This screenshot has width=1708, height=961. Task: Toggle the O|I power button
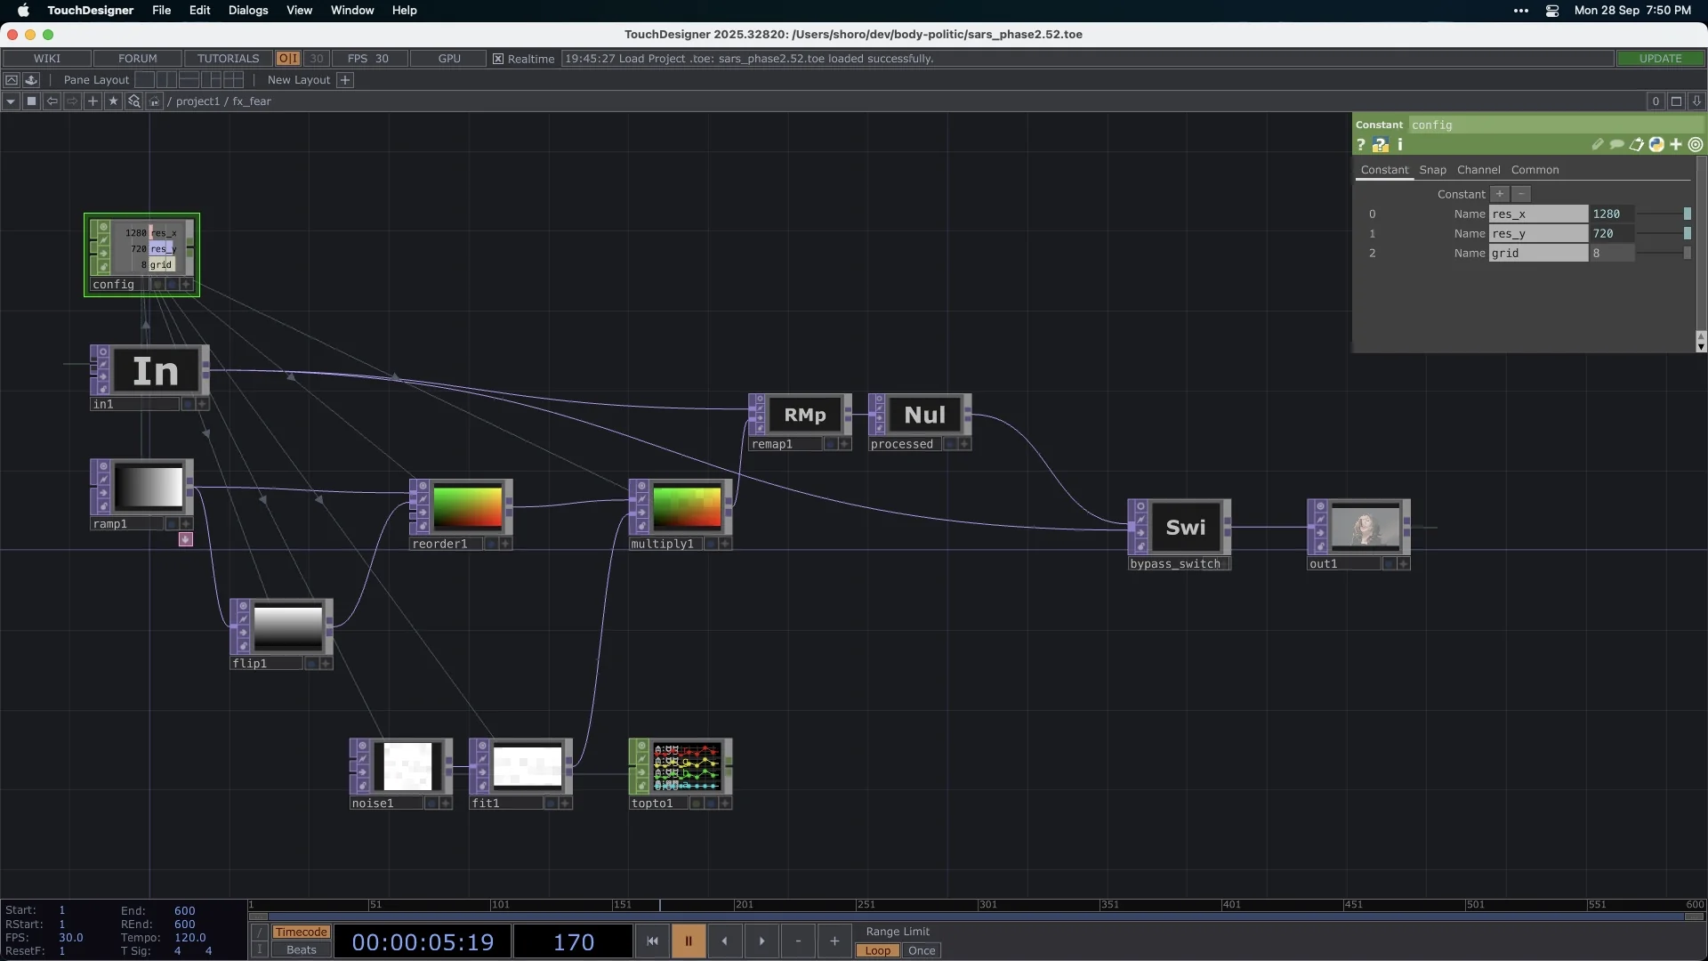click(287, 59)
